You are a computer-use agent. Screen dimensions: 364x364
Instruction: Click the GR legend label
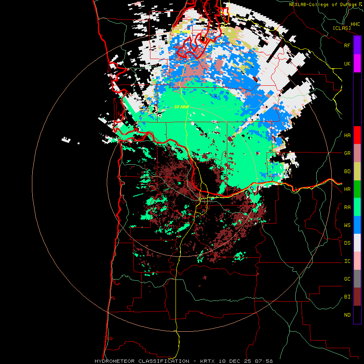click(347, 153)
